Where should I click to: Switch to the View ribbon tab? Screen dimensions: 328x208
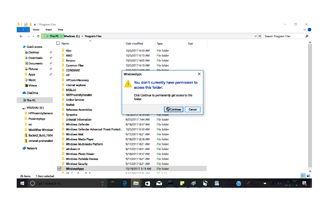pos(60,30)
